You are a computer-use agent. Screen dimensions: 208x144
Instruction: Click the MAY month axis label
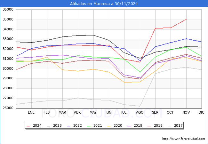coord(93,112)
